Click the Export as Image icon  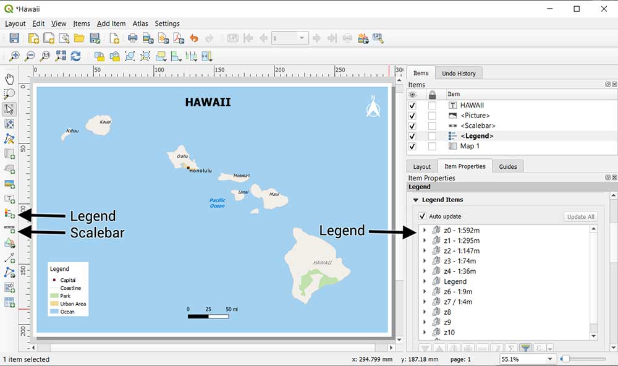click(x=148, y=38)
